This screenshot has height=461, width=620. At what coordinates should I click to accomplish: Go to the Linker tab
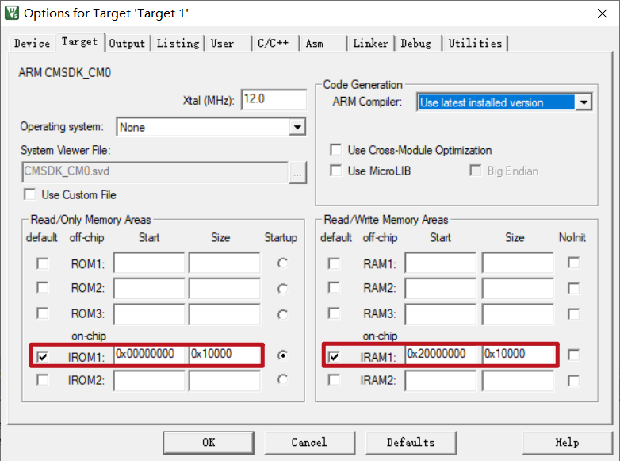tap(370, 43)
